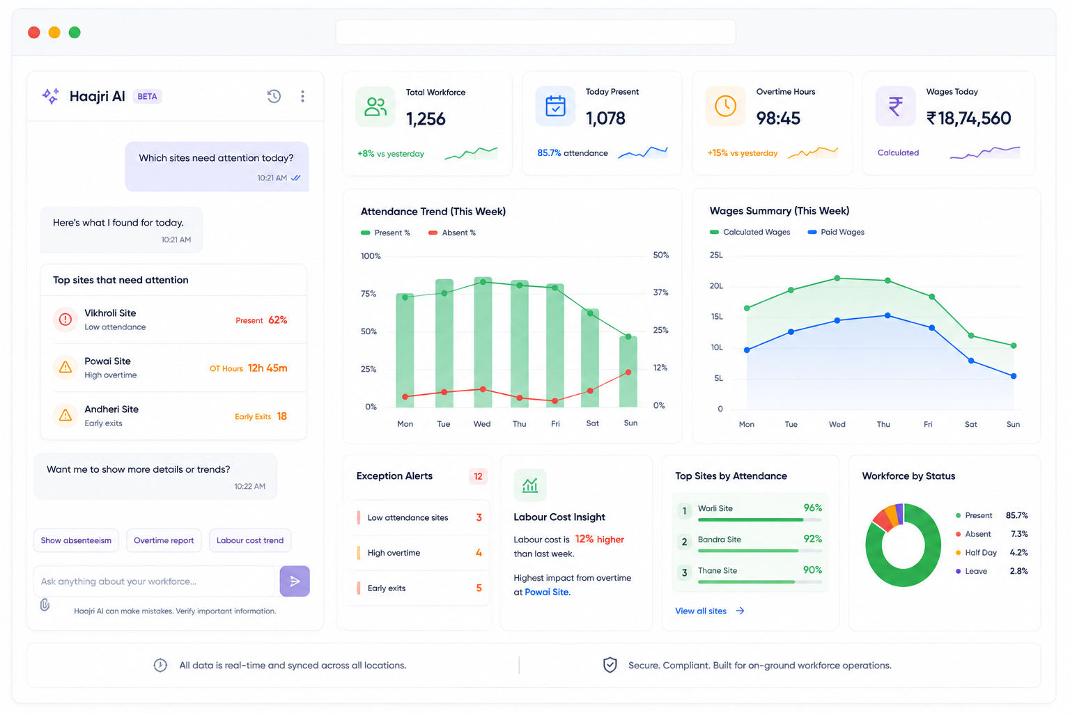
Task: Click the Today Present trend sparkline
Action: (642, 152)
